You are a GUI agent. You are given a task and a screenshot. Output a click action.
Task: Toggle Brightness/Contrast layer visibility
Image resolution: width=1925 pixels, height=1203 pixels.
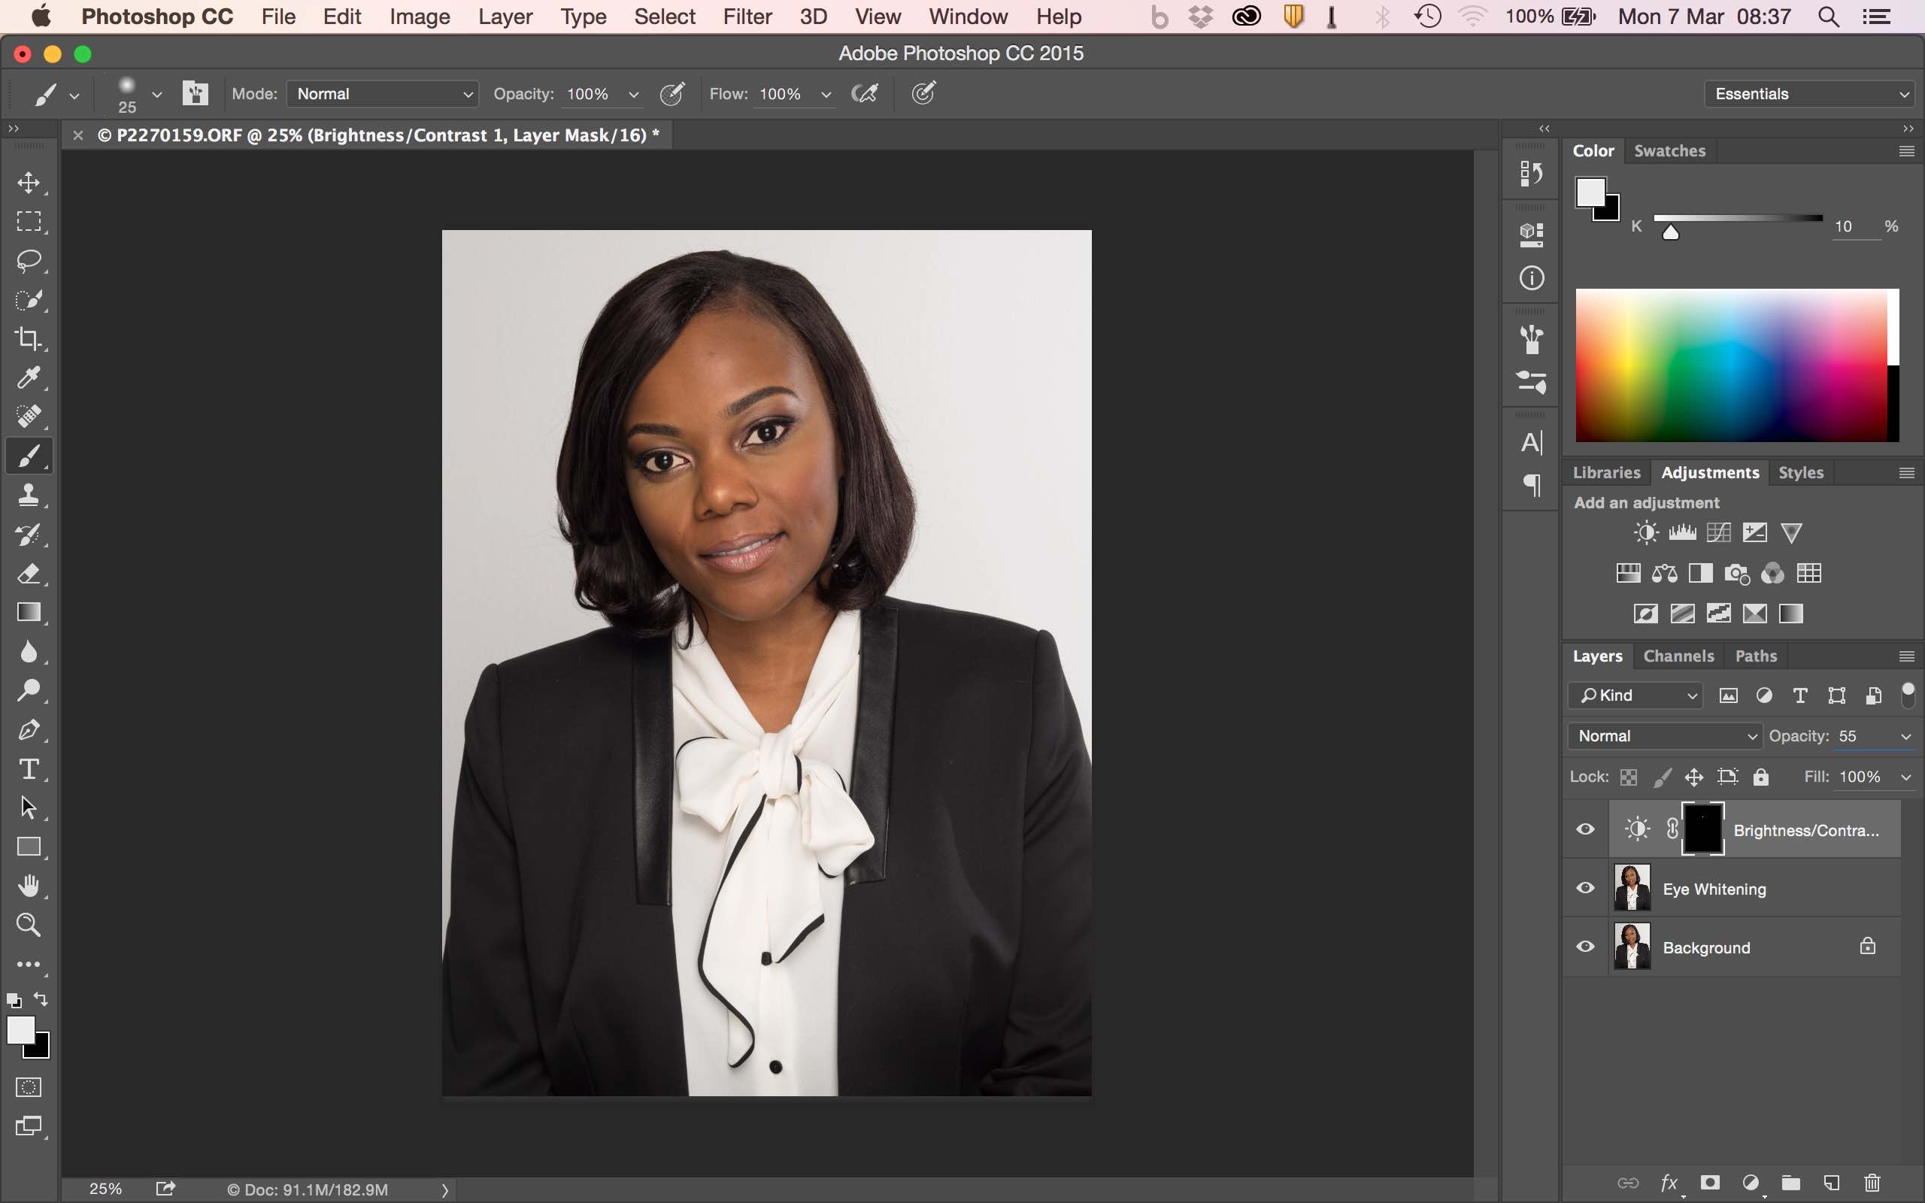(x=1585, y=829)
